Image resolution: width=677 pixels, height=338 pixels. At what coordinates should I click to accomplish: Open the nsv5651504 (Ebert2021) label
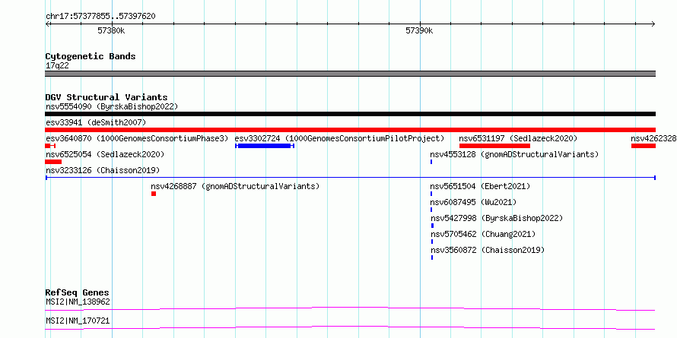pyautogui.click(x=480, y=187)
